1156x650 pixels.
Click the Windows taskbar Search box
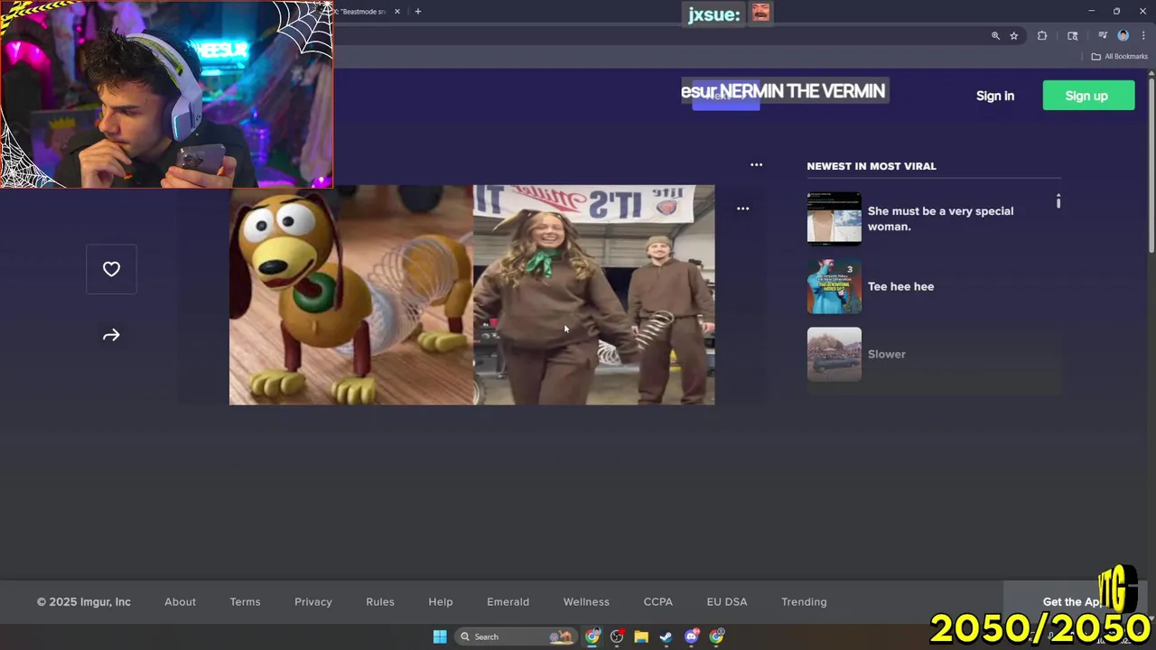click(516, 636)
